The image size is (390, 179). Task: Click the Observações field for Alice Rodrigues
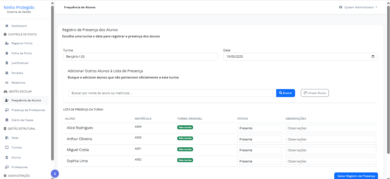click(331, 128)
